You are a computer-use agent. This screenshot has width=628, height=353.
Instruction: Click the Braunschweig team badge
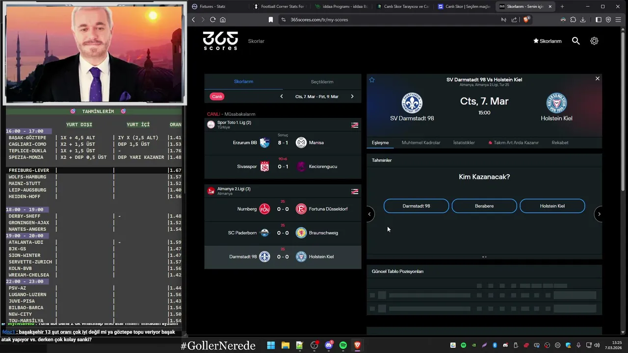point(301,233)
